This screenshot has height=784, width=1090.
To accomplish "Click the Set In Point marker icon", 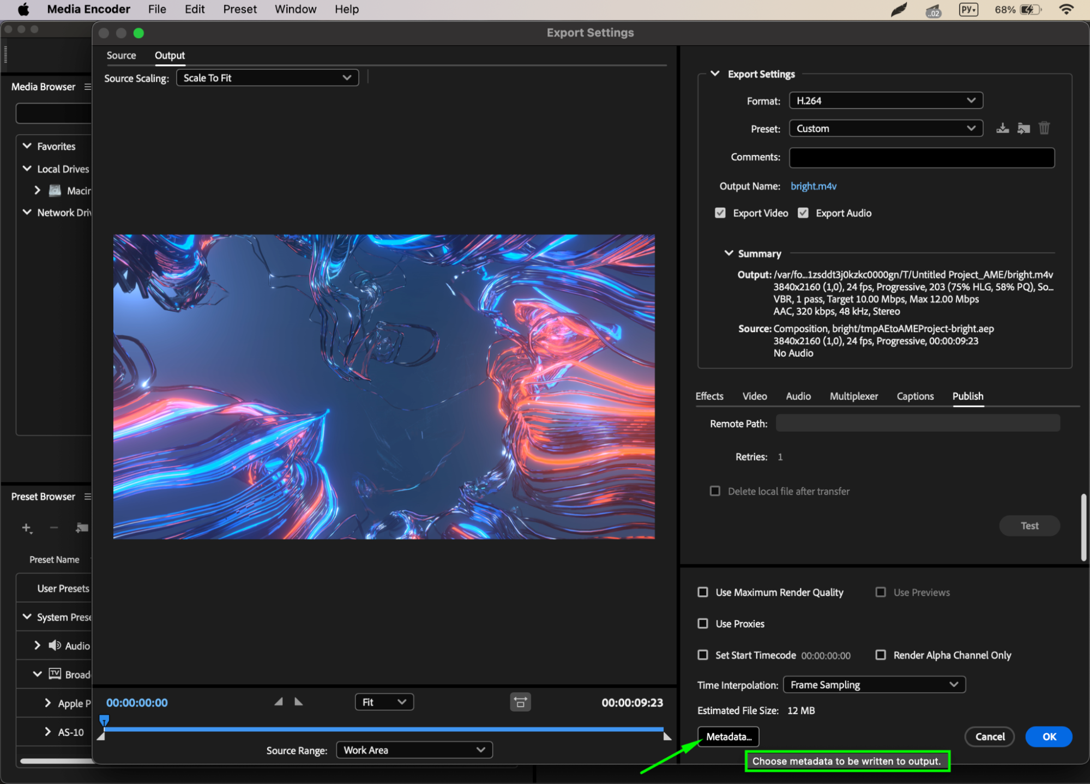I will coord(279,702).
